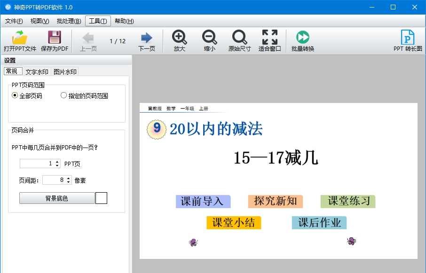This screenshot has height=273, width=426.
Task: Reset slide to original size
Action: coord(240,40)
